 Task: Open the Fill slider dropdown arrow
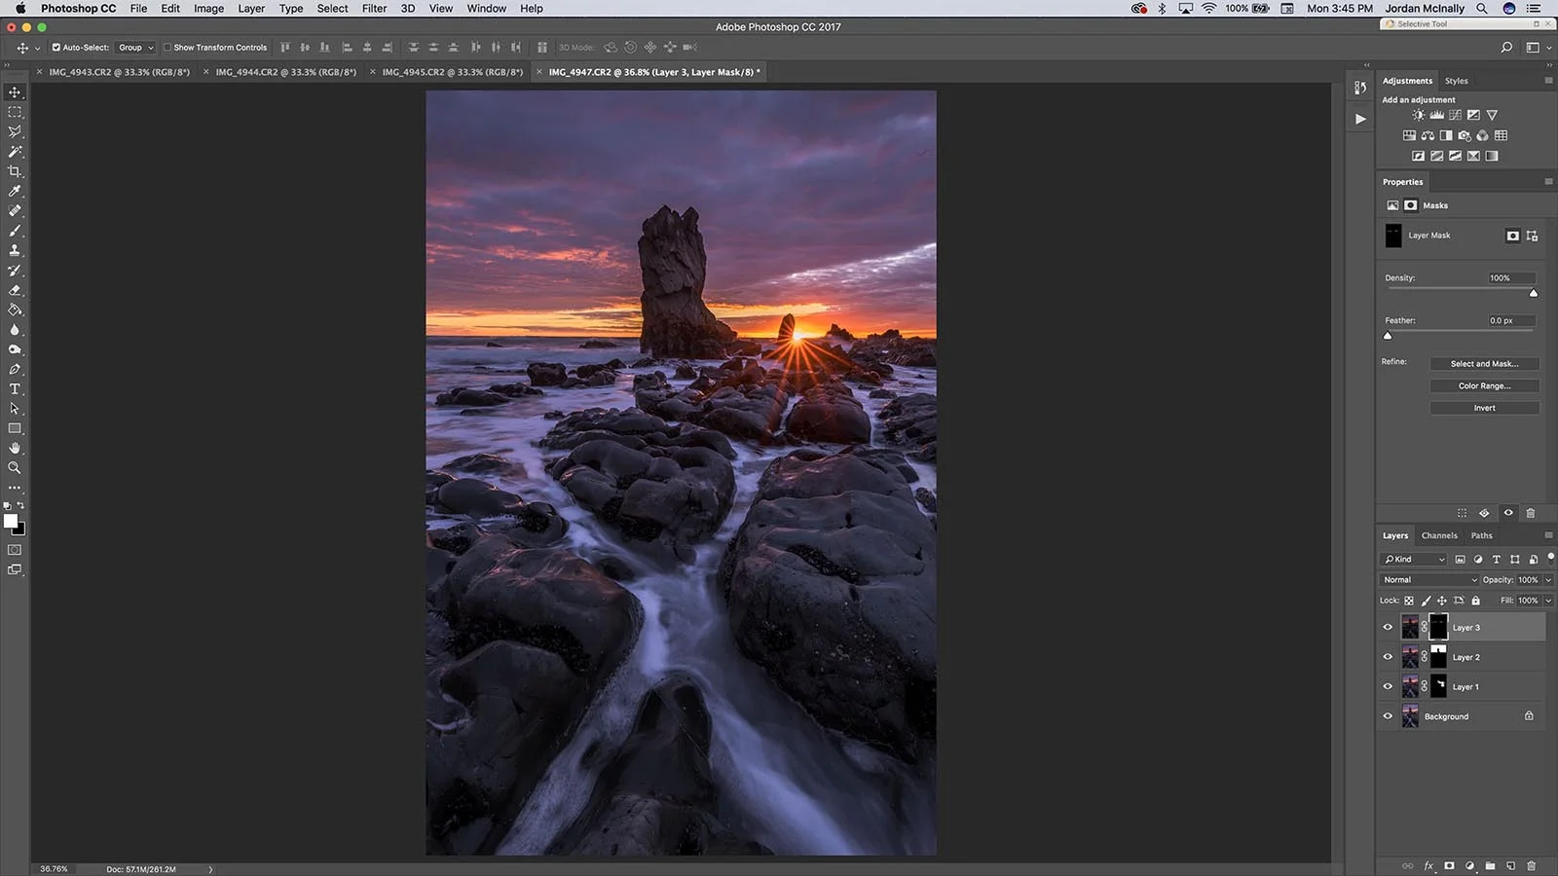(1548, 601)
